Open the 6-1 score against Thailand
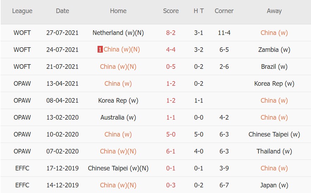This screenshot has height=193, width=311. click(x=170, y=151)
